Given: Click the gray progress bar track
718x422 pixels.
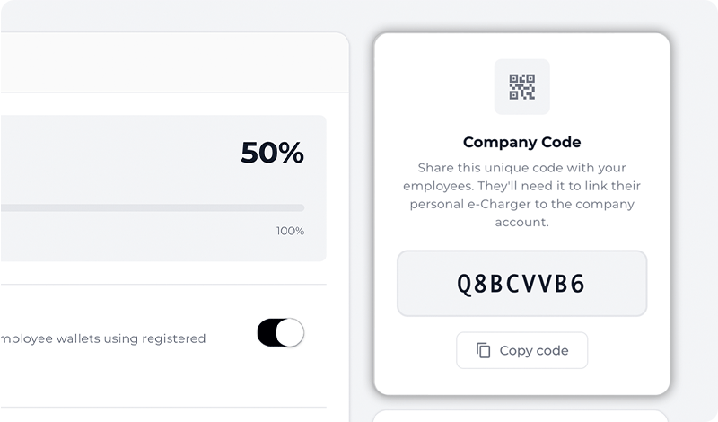Looking at the screenshot, I should click(x=153, y=207).
